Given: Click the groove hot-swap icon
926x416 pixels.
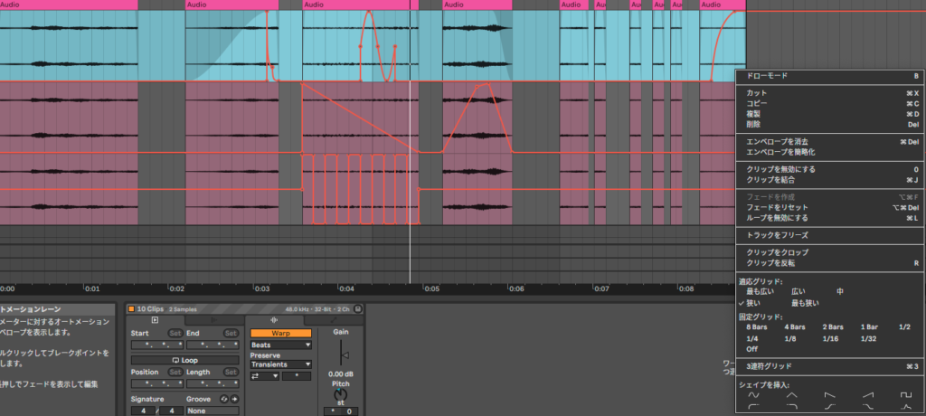Looking at the screenshot, I should [224, 398].
